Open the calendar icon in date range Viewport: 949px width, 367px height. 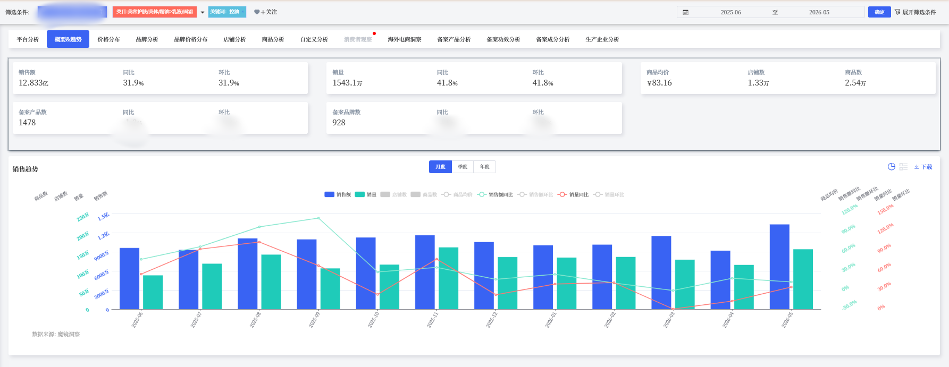[685, 12]
